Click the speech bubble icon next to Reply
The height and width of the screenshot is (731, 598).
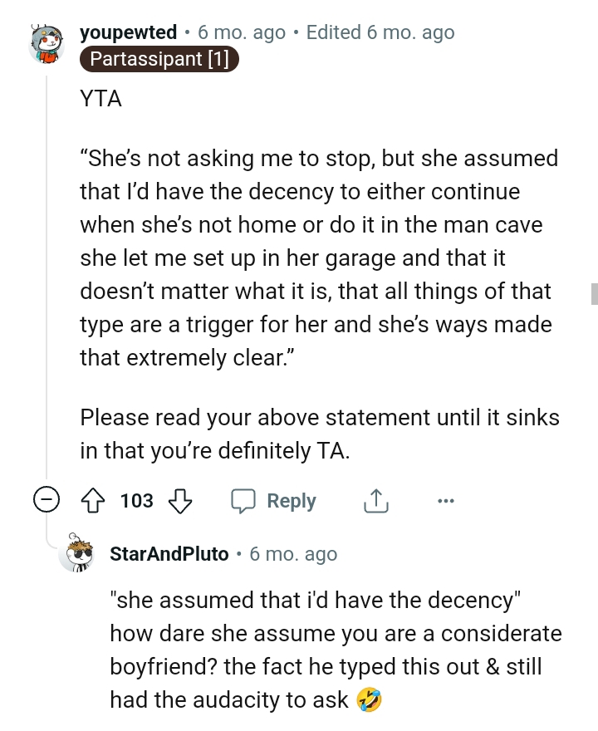245,500
